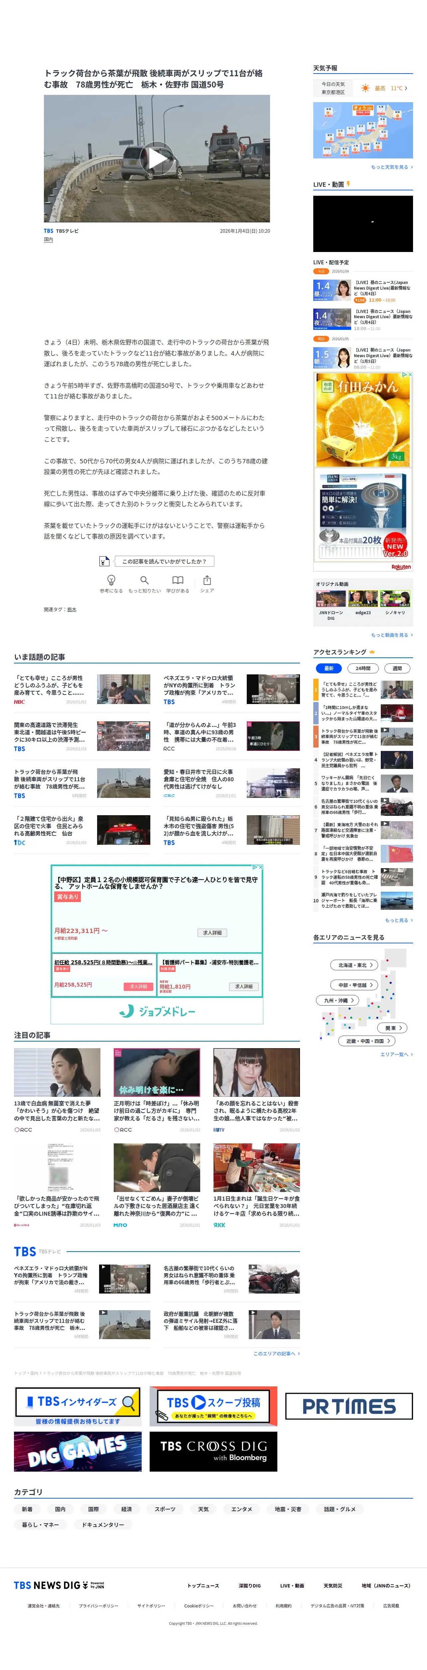Select the 24時間 ranking tab
427x1670 pixels.
[x=363, y=668]
